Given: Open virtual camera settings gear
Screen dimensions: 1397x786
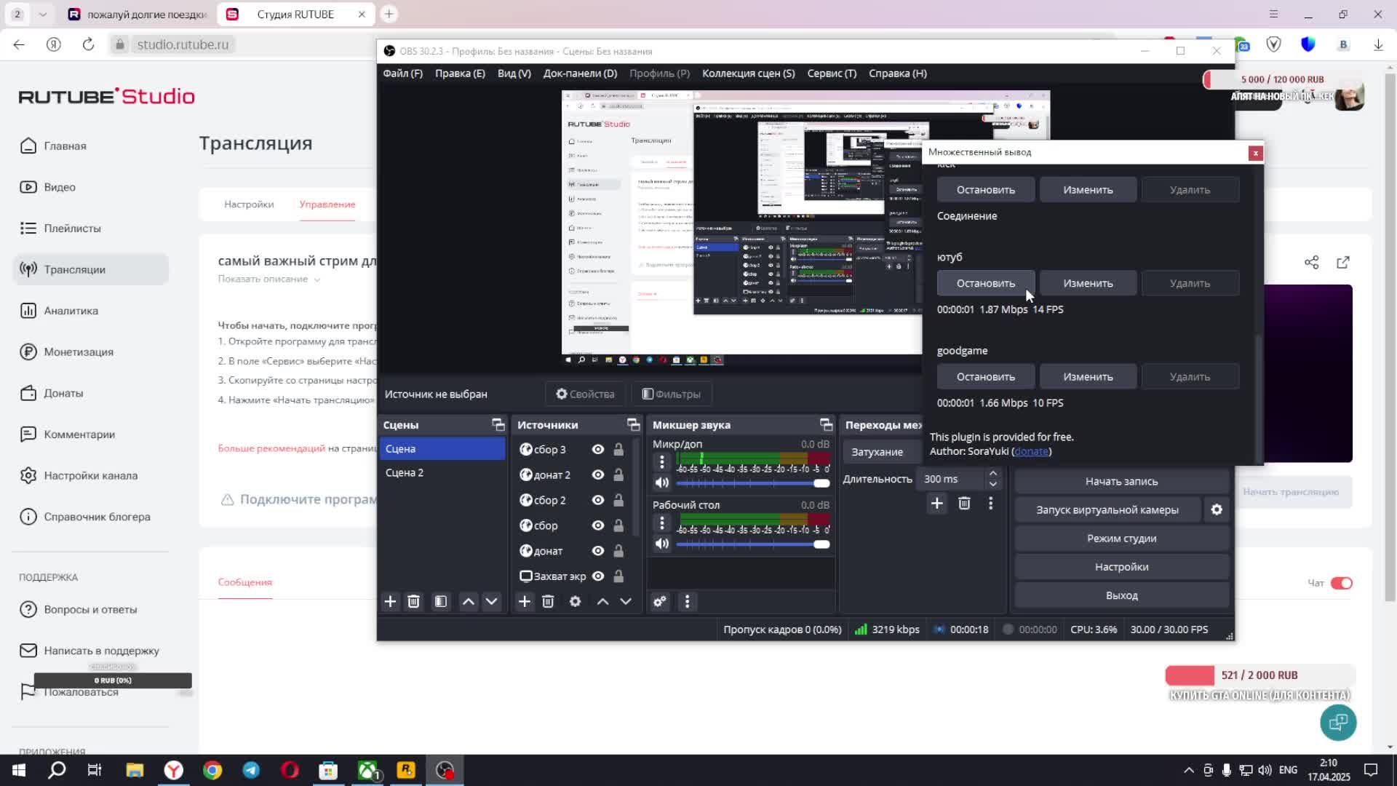Looking at the screenshot, I should (x=1217, y=509).
